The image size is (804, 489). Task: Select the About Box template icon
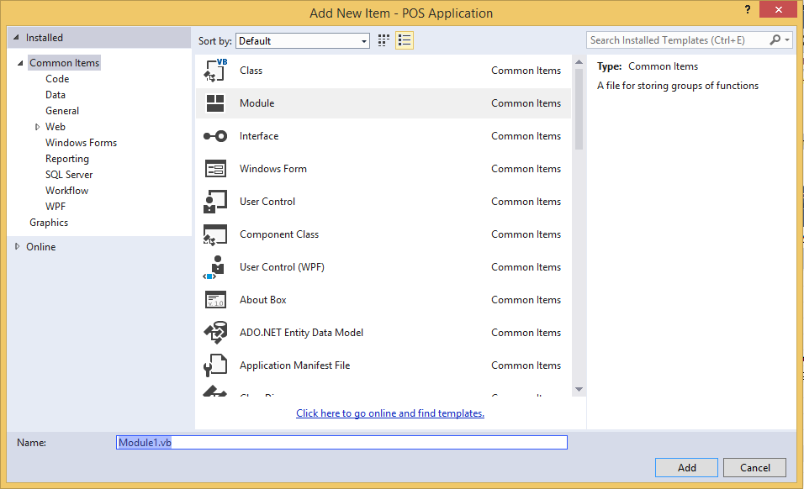click(215, 300)
